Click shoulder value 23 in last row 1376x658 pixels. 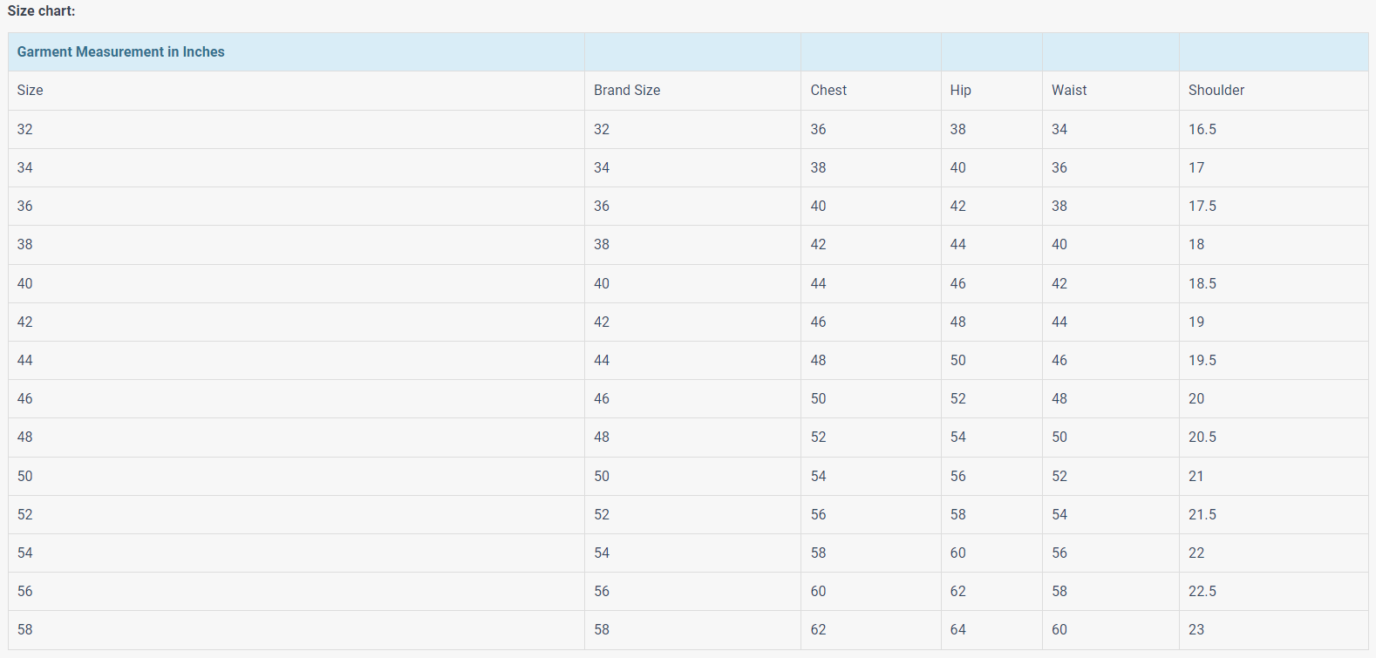(x=1196, y=630)
